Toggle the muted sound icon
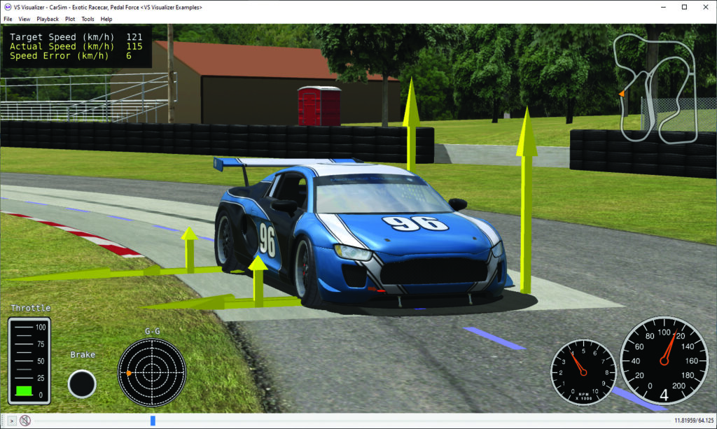This screenshot has width=717, height=429. [x=25, y=421]
